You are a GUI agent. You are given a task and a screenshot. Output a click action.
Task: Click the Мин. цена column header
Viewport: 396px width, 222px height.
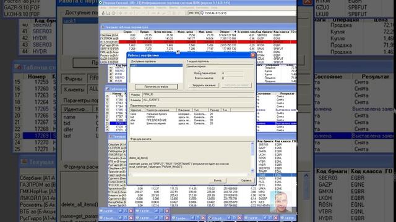205,32
